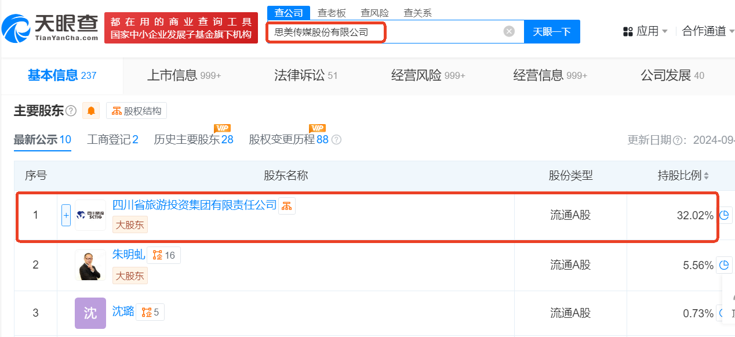This screenshot has width=735, height=337.
Task: Click the 大股东 tag under 四川省旅游投资集团
Action: (x=130, y=225)
